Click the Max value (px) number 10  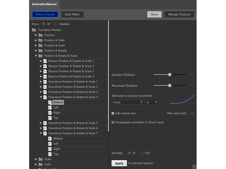click(192, 114)
